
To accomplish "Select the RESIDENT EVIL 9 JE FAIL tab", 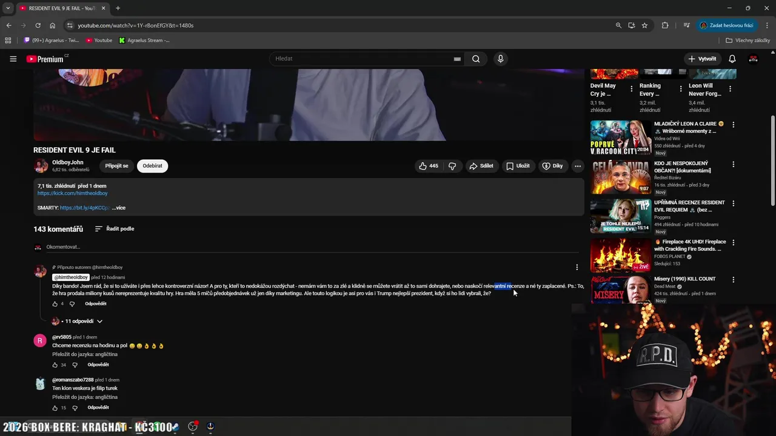I will pyautogui.click(x=61, y=8).
